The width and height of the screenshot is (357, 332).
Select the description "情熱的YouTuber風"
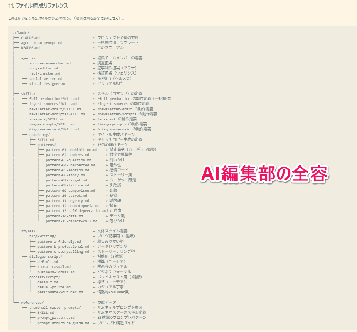(x=113, y=292)
